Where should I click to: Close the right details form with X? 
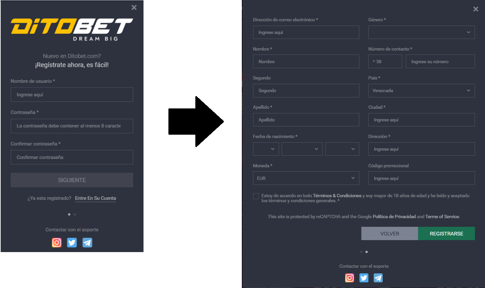pos(476,9)
